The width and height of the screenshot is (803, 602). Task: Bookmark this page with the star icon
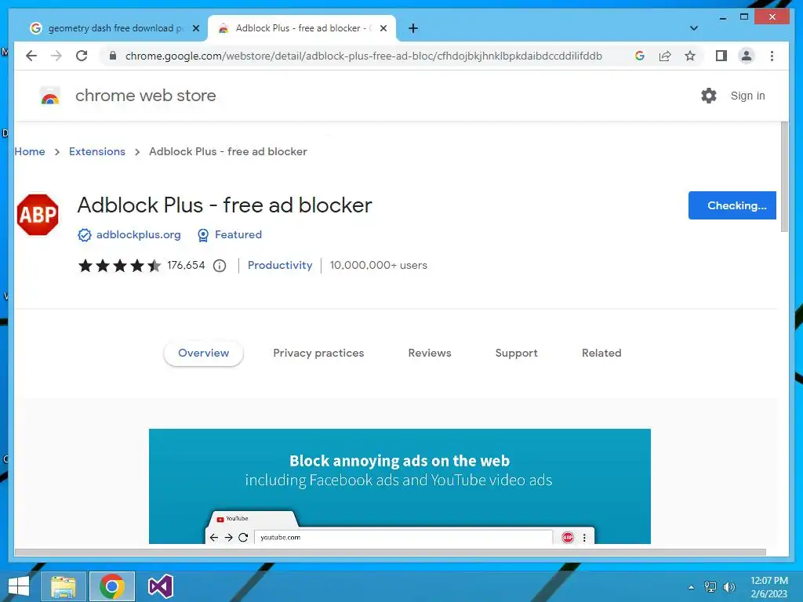pos(690,56)
